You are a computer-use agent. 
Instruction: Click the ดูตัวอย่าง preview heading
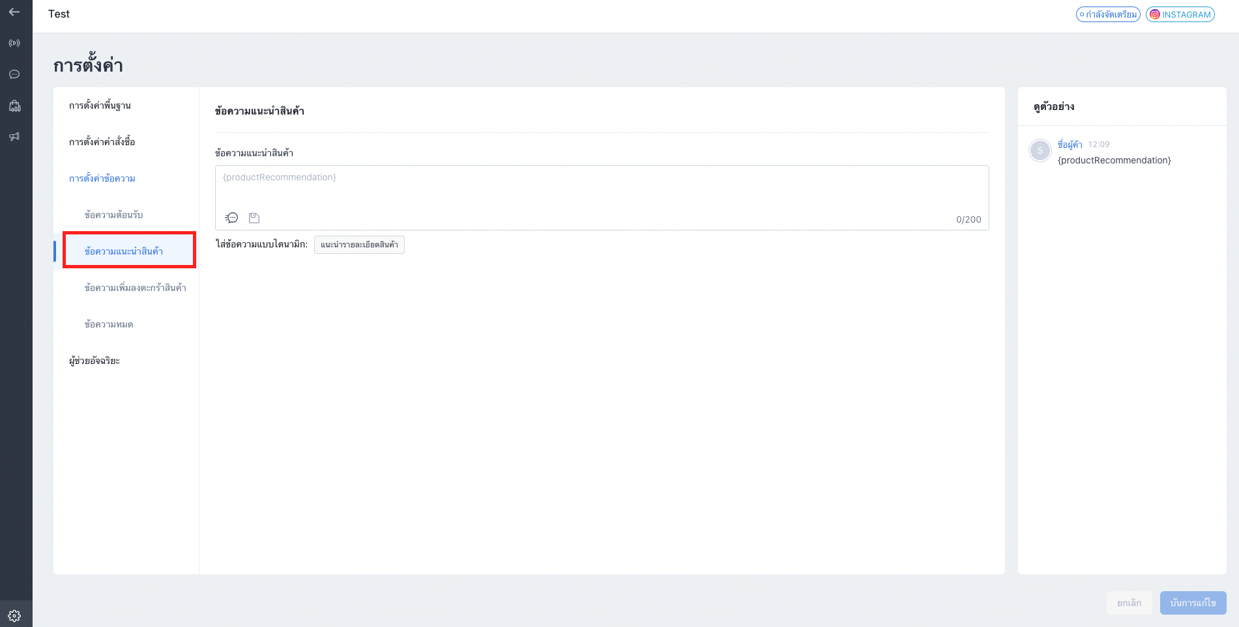(x=1054, y=107)
